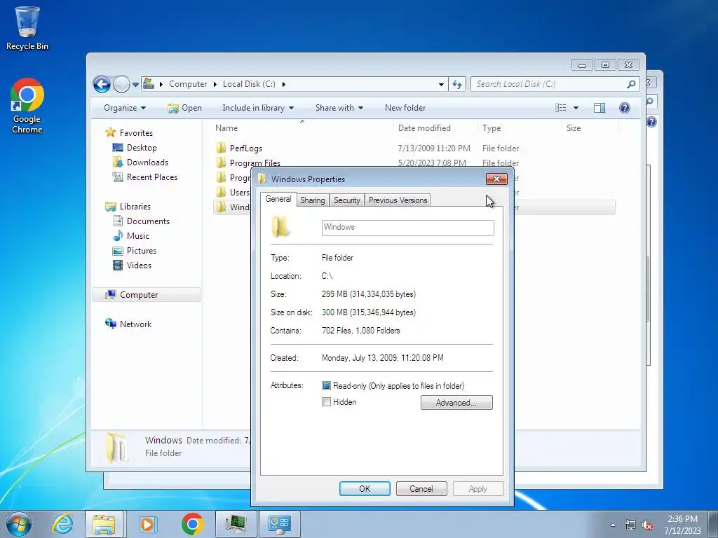Screen dimensions: 718x538
Task: Click the Explorer forward arrow button
Action: [121, 84]
